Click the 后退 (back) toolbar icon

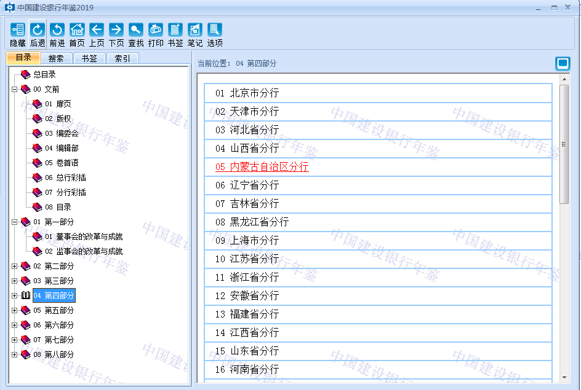click(38, 29)
